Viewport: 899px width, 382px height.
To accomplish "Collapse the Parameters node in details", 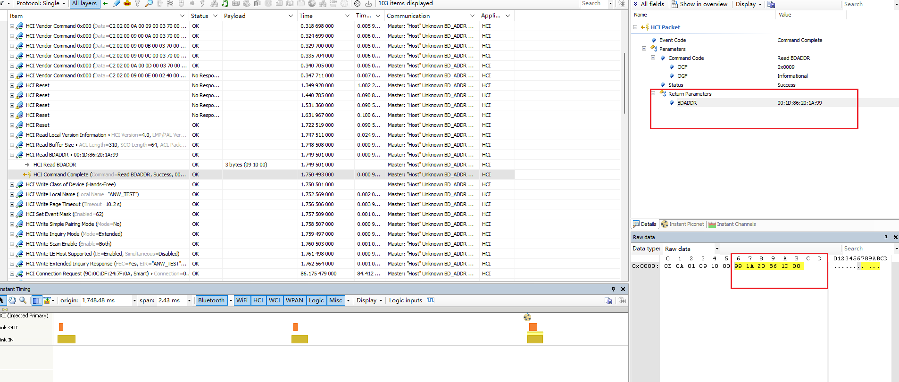I will 644,49.
